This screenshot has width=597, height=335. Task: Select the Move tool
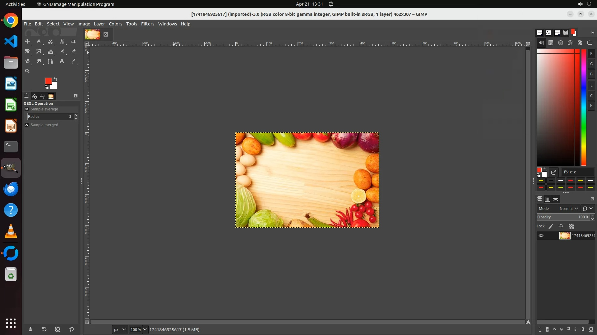pyautogui.click(x=27, y=42)
